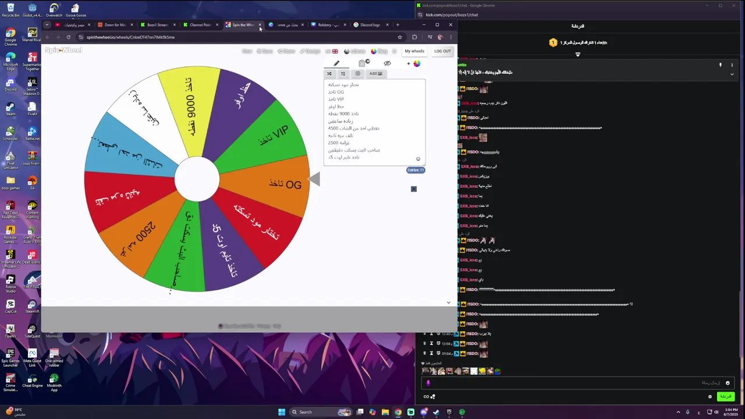
Task: Open Battle.net desktop icon
Action: click(32, 134)
